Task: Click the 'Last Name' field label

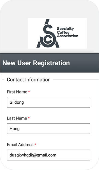Action: pos(17,118)
